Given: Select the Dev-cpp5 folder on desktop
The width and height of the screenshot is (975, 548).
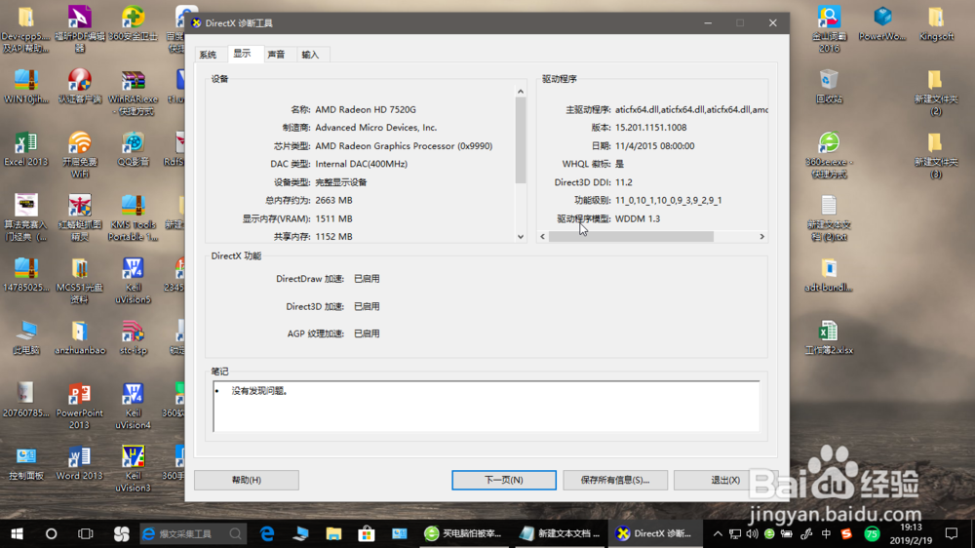Looking at the screenshot, I should click(x=25, y=28).
